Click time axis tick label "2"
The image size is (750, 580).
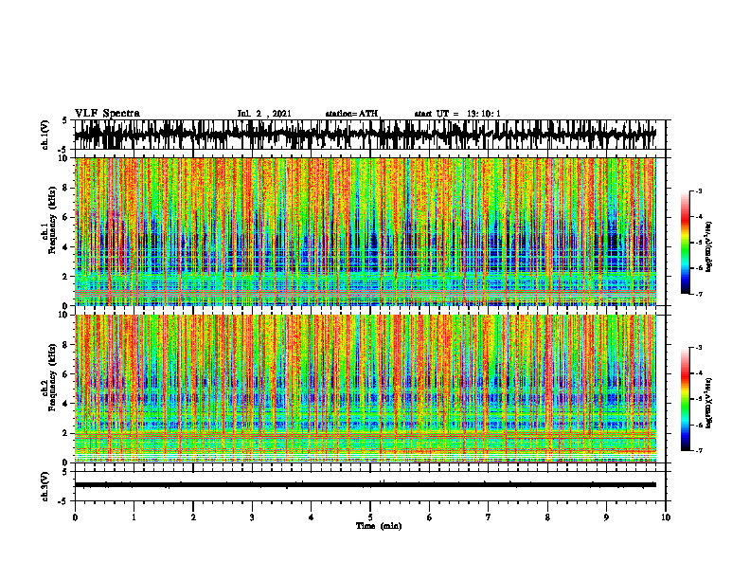click(193, 517)
